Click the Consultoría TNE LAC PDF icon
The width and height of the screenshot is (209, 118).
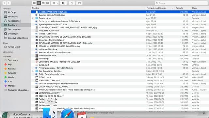(37, 62)
